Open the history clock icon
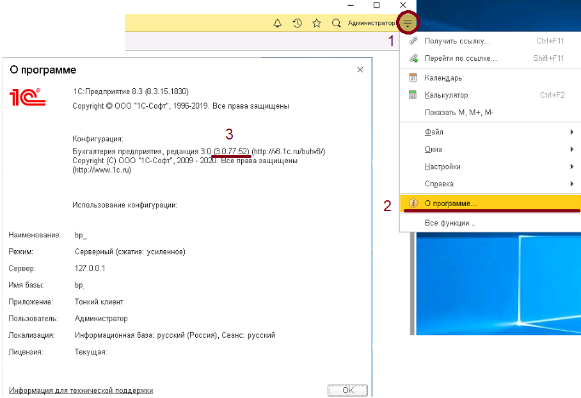Screen dimensions: 581x398 [297, 23]
